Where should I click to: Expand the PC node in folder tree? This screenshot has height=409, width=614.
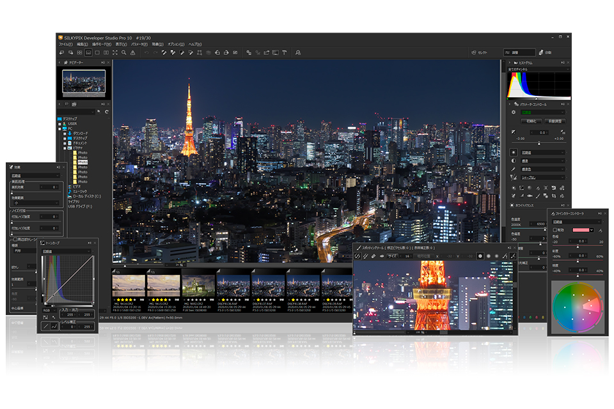pos(60,128)
